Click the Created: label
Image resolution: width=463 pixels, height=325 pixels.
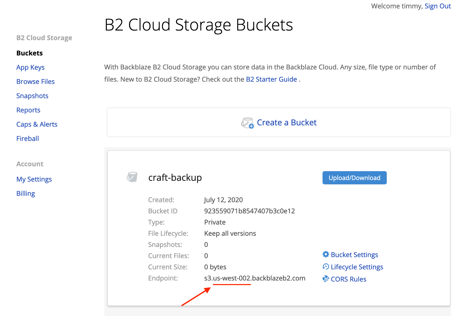click(x=161, y=200)
